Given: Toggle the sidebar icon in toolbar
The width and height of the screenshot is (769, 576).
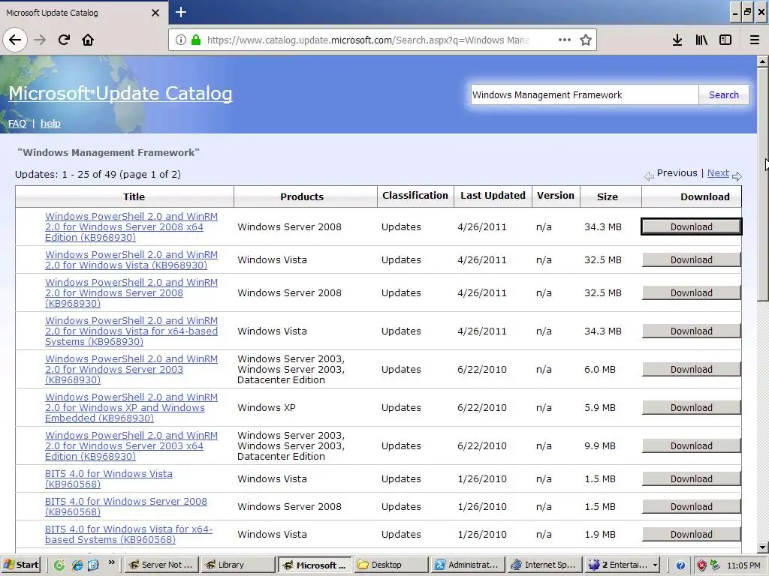Looking at the screenshot, I should point(725,40).
